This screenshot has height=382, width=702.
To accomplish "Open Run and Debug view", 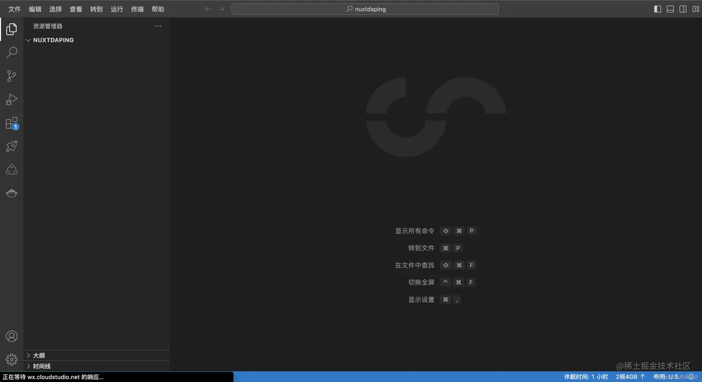I will coord(12,99).
